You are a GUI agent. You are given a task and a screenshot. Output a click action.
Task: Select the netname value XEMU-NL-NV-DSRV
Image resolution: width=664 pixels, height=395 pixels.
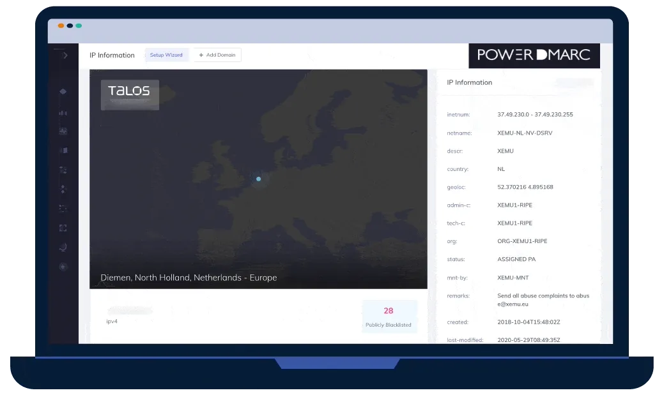(x=525, y=133)
